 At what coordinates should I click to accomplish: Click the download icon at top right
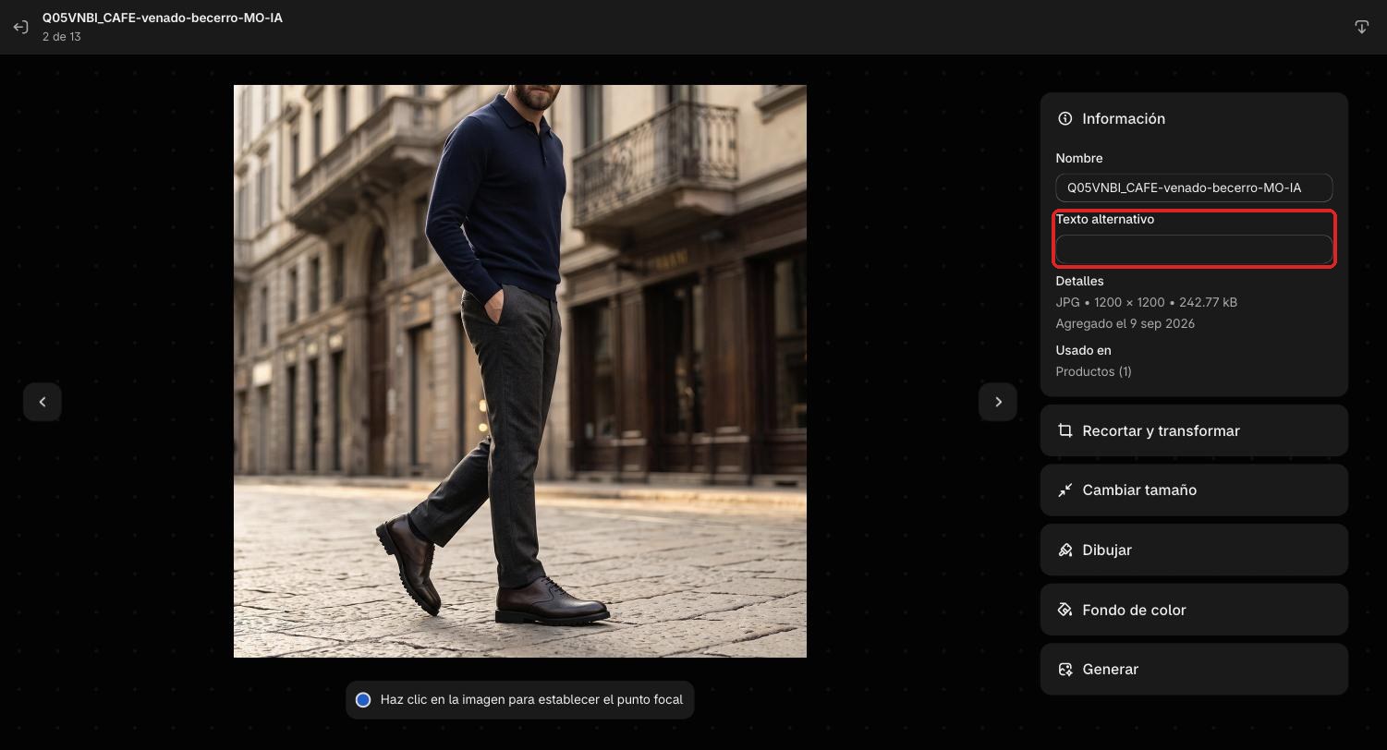point(1361,27)
